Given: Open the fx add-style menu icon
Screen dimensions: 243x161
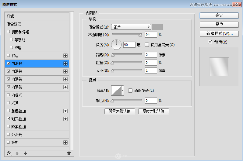Looking at the screenshot, I should click(9, 153).
